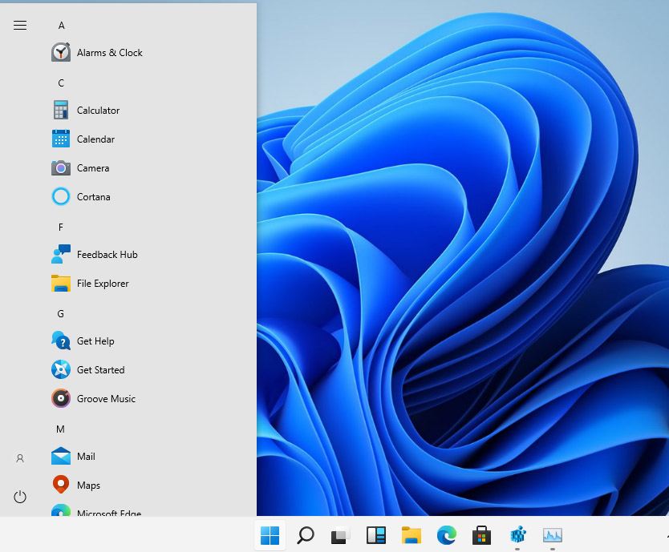
Task: Open Groove Music
Action: [93, 398]
